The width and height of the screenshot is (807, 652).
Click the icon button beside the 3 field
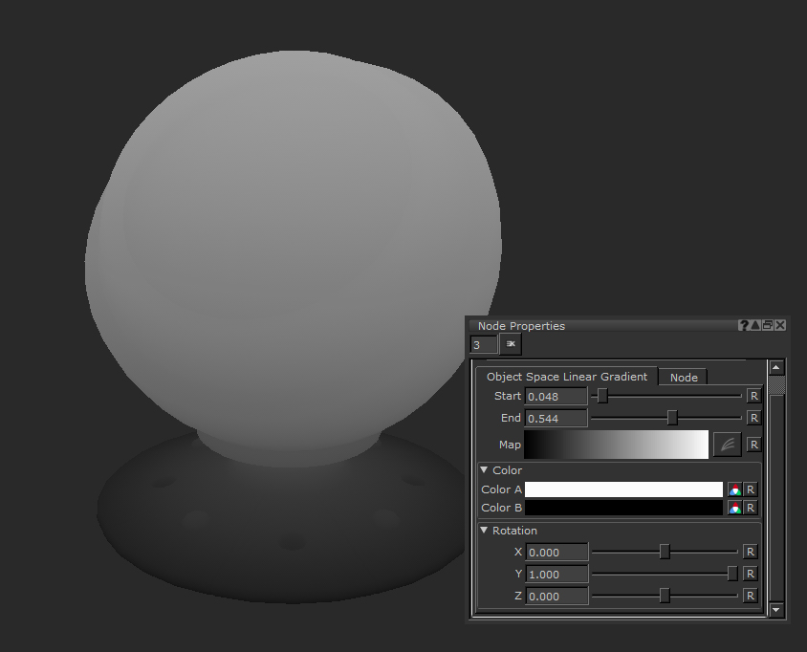click(x=511, y=344)
